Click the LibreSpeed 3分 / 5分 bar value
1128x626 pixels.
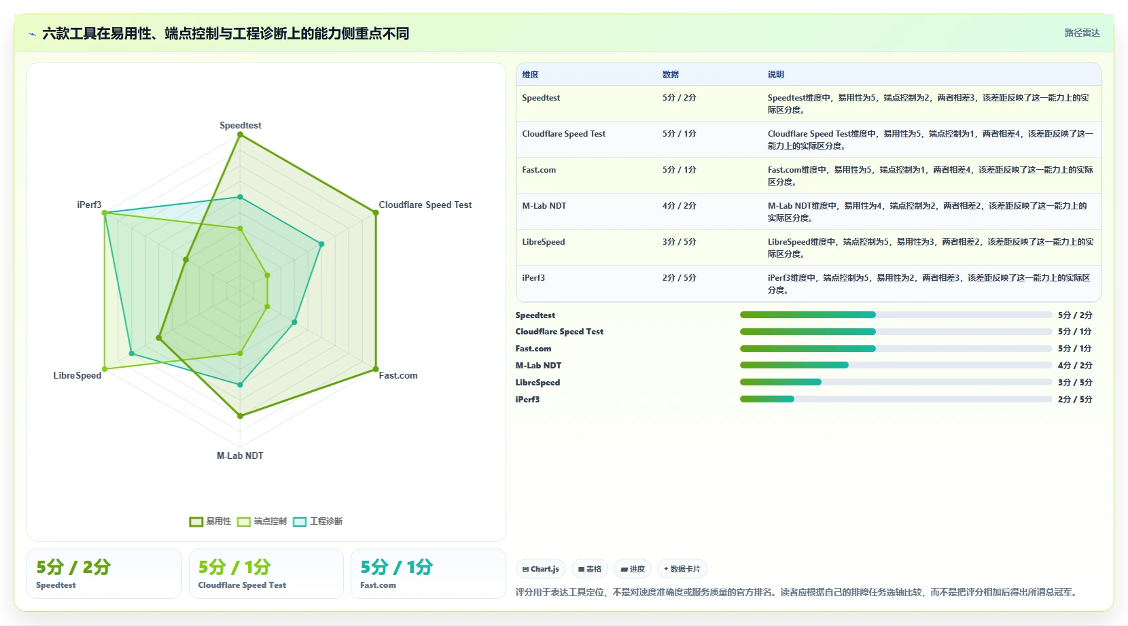tap(1075, 383)
